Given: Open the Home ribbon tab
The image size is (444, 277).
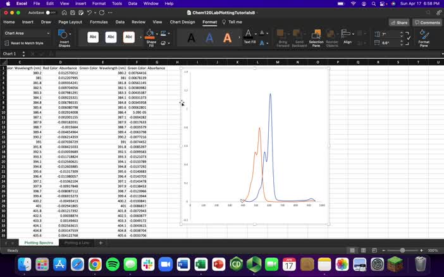Looking at the screenshot, I should coord(9,22).
